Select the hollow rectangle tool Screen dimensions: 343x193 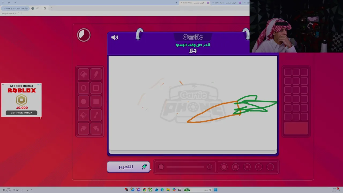[x=96, y=88]
